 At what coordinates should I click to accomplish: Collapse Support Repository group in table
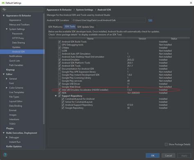(x=56, y=96)
